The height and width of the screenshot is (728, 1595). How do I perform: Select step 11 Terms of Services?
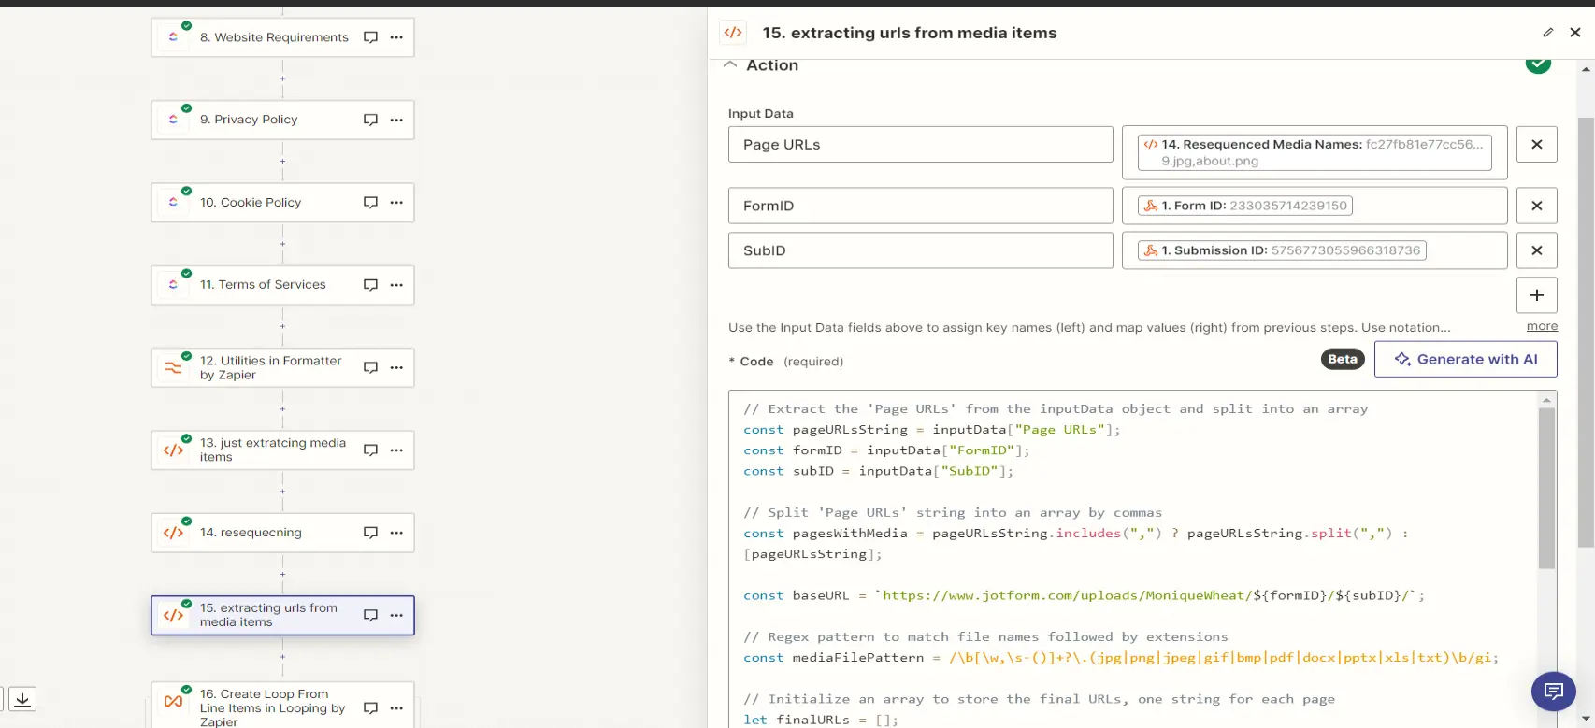pos(282,284)
